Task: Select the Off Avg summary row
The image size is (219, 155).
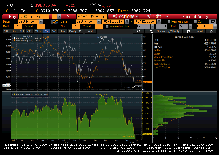Action: [185, 47]
